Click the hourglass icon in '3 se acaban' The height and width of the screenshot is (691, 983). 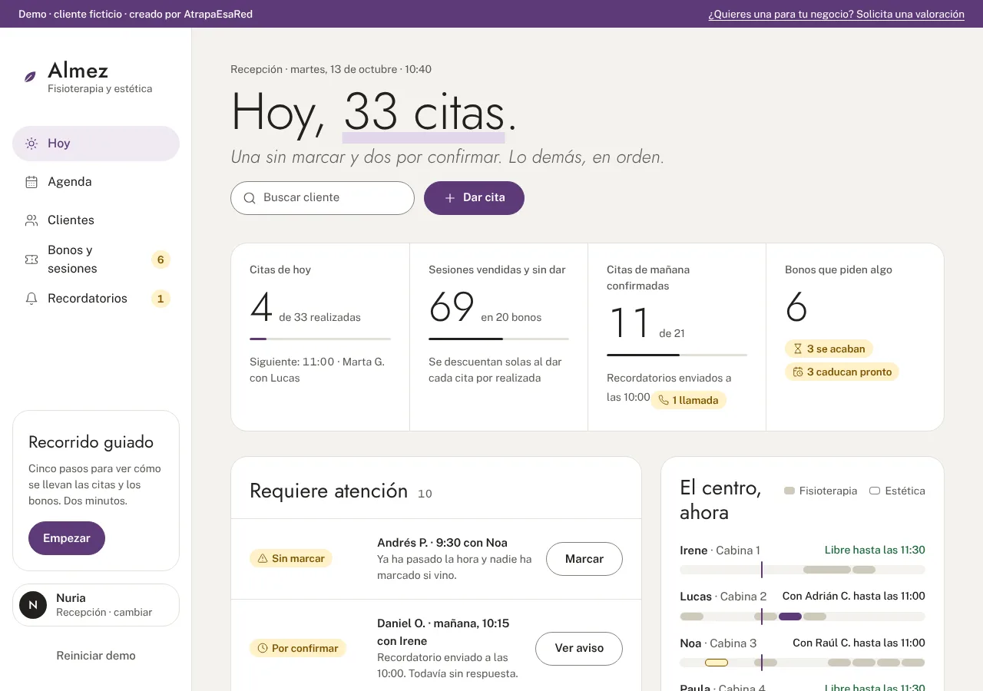(798, 349)
